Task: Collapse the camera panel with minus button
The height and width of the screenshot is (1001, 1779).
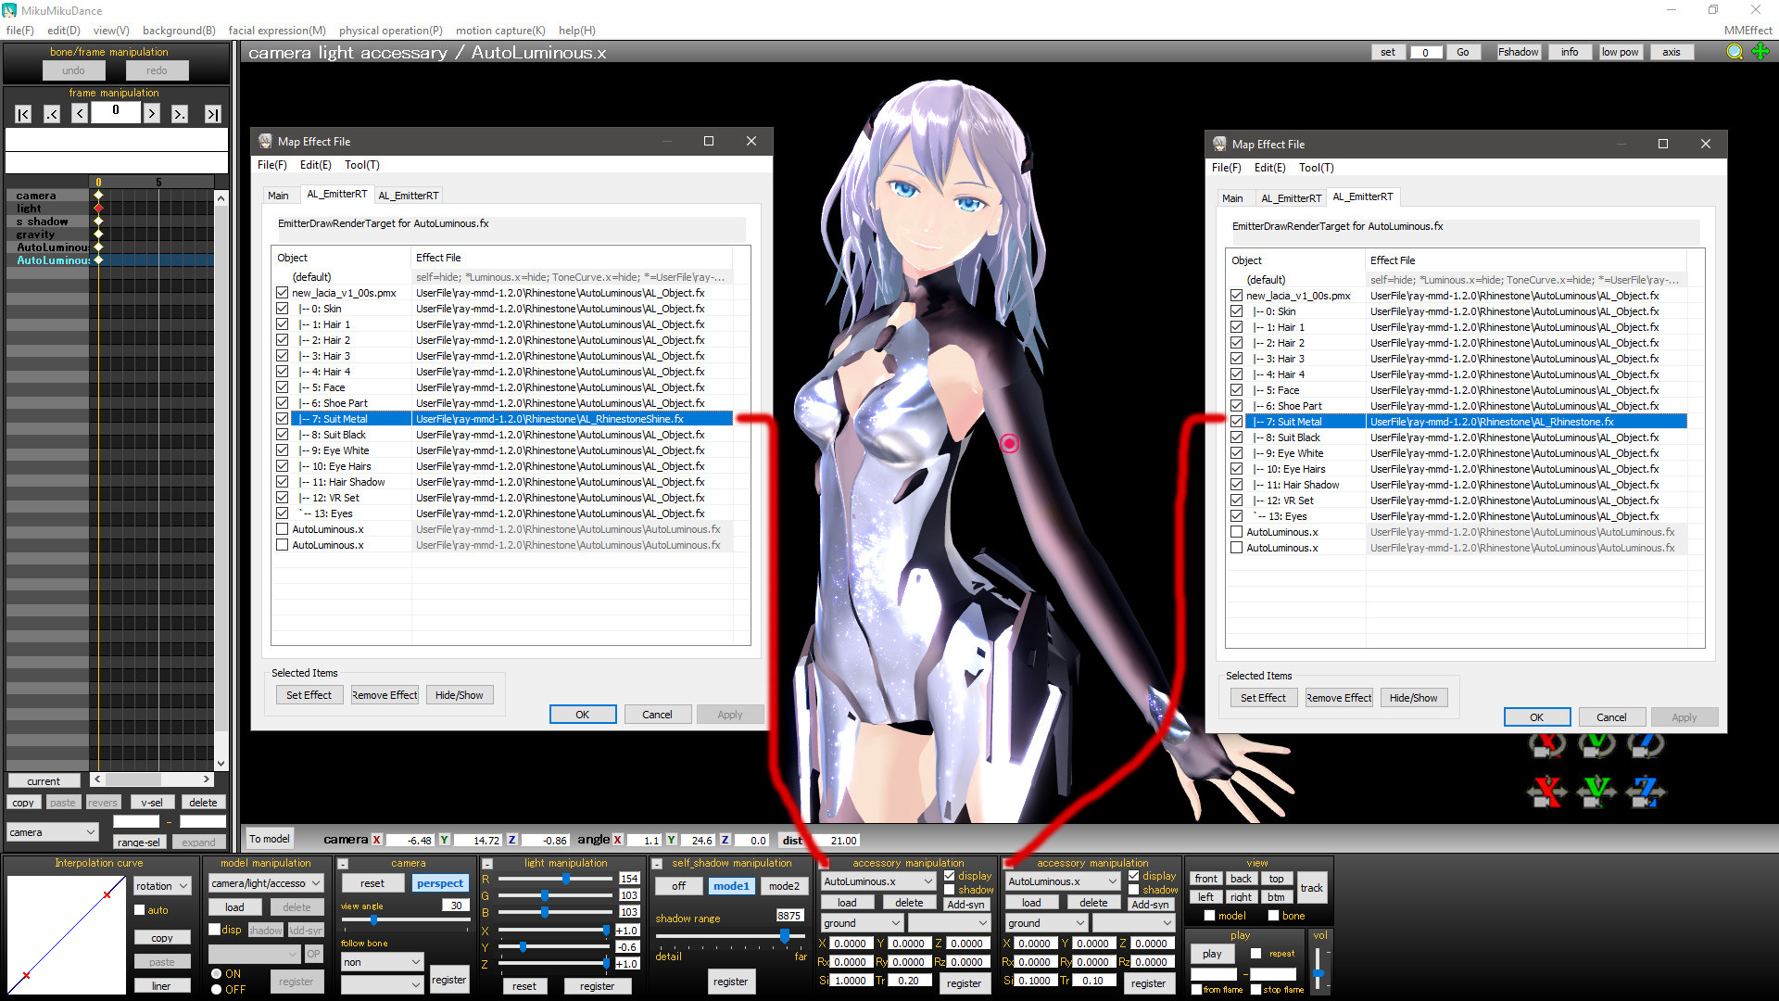Action: 343,864
